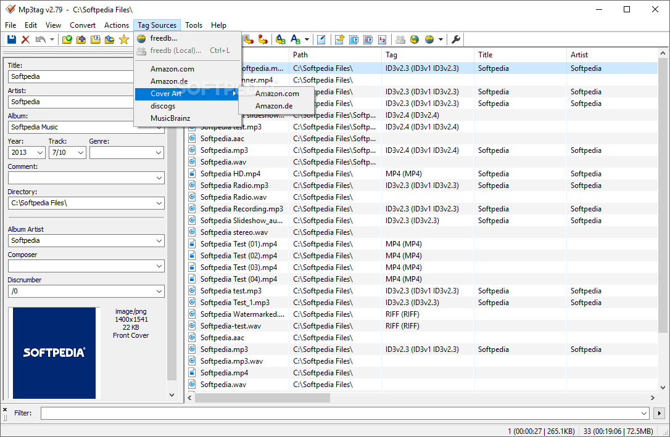Click the Softpedia front cover thumbnail
Image resolution: width=670 pixels, height=437 pixels.
(54, 353)
